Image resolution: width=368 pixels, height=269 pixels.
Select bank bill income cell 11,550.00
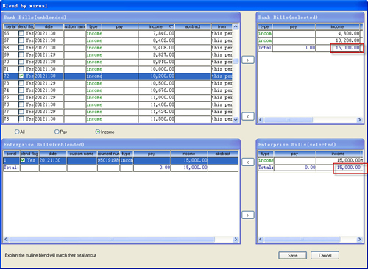(157, 119)
